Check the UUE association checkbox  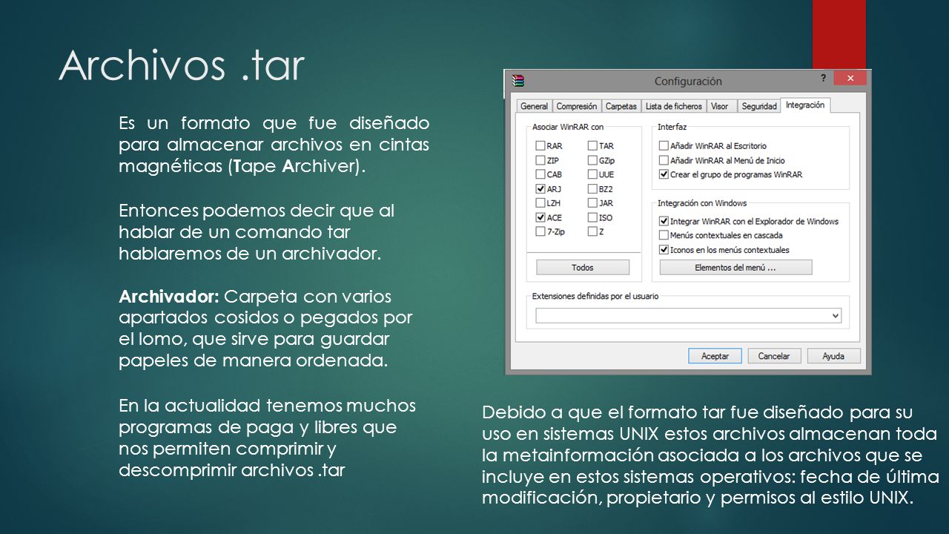coord(592,174)
